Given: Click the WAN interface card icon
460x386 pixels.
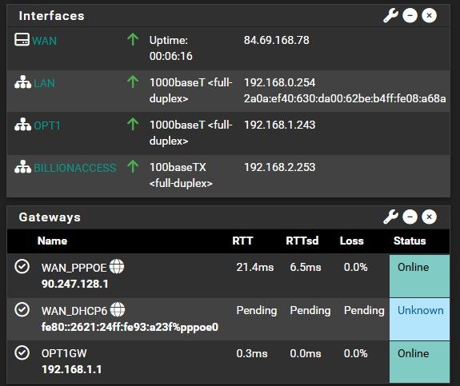Looking at the screenshot, I should [22, 40].
